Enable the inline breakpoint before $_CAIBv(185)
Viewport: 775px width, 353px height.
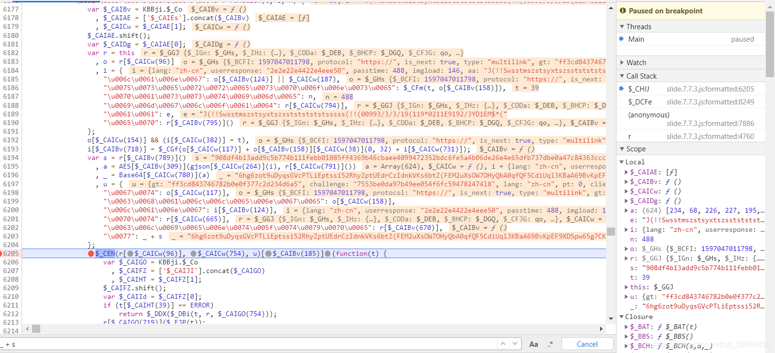(x=269, y=253)
